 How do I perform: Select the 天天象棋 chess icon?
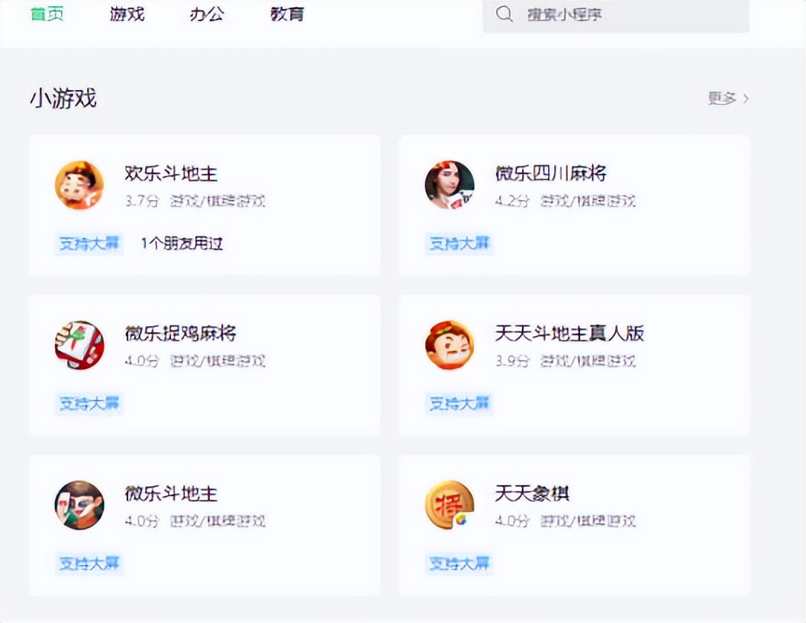pos(450,505)
